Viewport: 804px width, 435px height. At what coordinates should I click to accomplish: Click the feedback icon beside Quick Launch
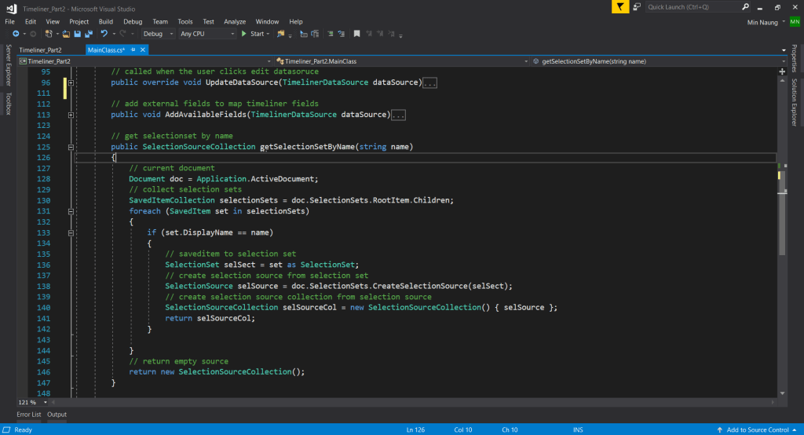637,7
